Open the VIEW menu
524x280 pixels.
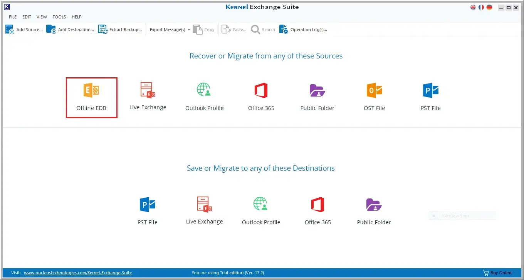tap(42, 17)
